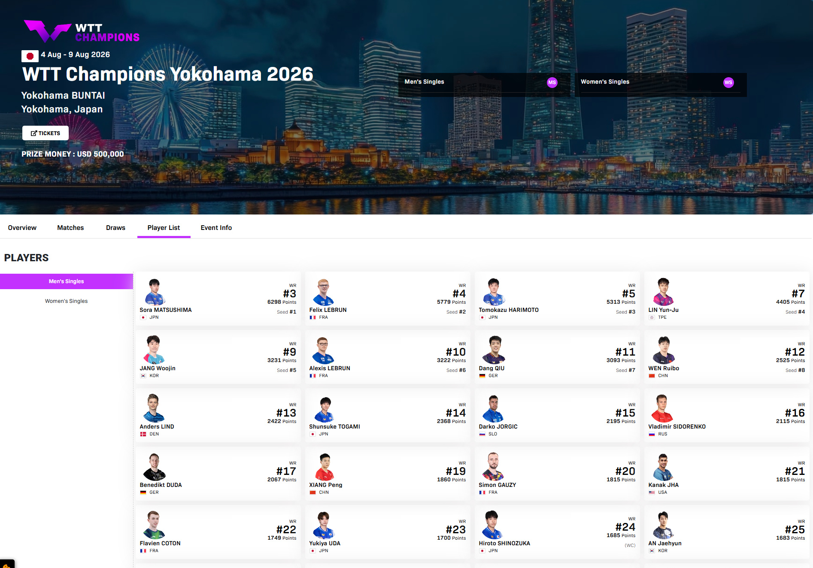The image size is (813, 568).
Task: Click LIN Yun-Ju's player photo
Action: [x=663, y=292]
